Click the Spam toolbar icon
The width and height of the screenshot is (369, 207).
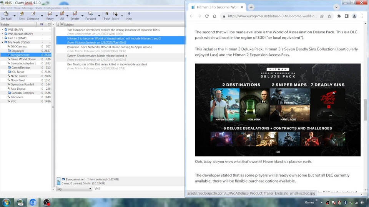click(x=115, y=14)
